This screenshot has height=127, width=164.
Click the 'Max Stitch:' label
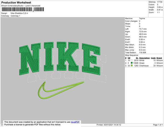pos(130,45)
